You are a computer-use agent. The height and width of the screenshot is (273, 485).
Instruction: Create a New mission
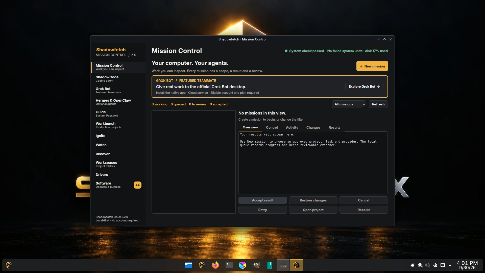click(x=372, y=66)
